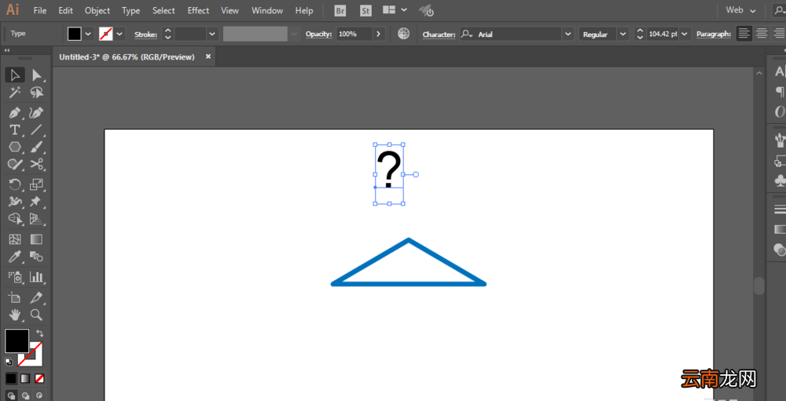The image size is (786, 401).
Task: Open Stroke panel link
Action: (x=146, y=35)
